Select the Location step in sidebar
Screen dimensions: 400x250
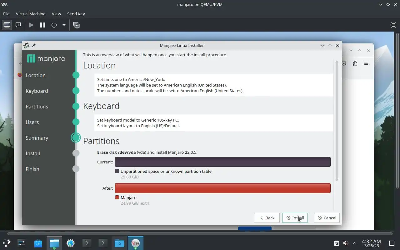pyautogui.click(x=36, y=75)
